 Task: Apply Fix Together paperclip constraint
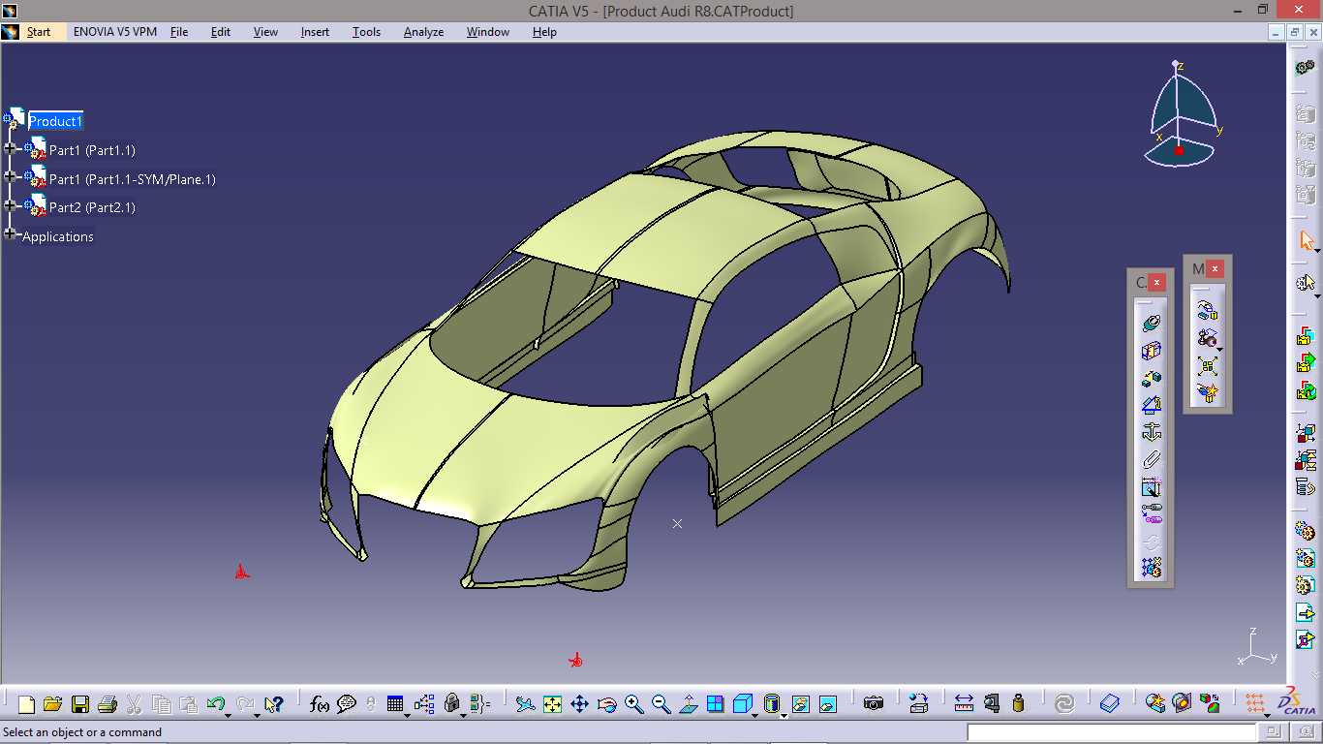(1151, 459)
